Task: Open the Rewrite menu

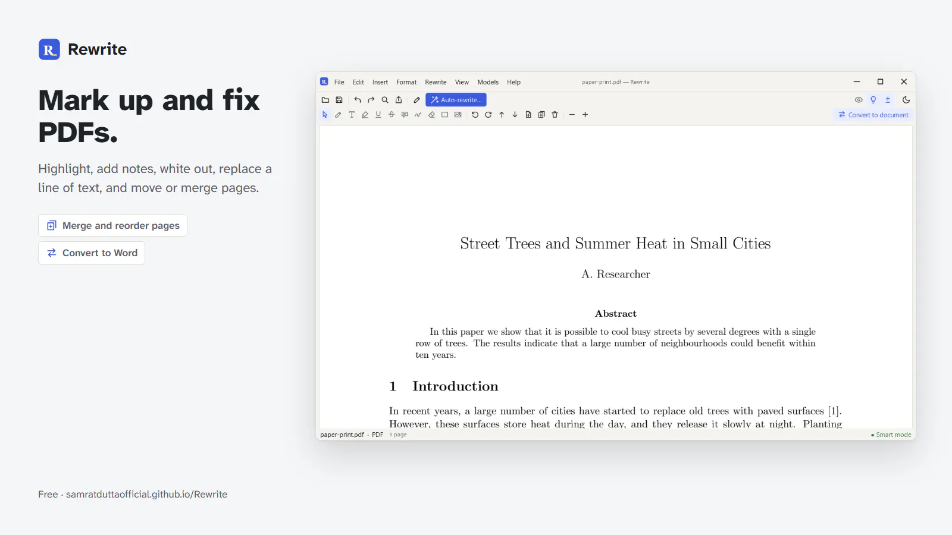Action: (x=436, y=82)
